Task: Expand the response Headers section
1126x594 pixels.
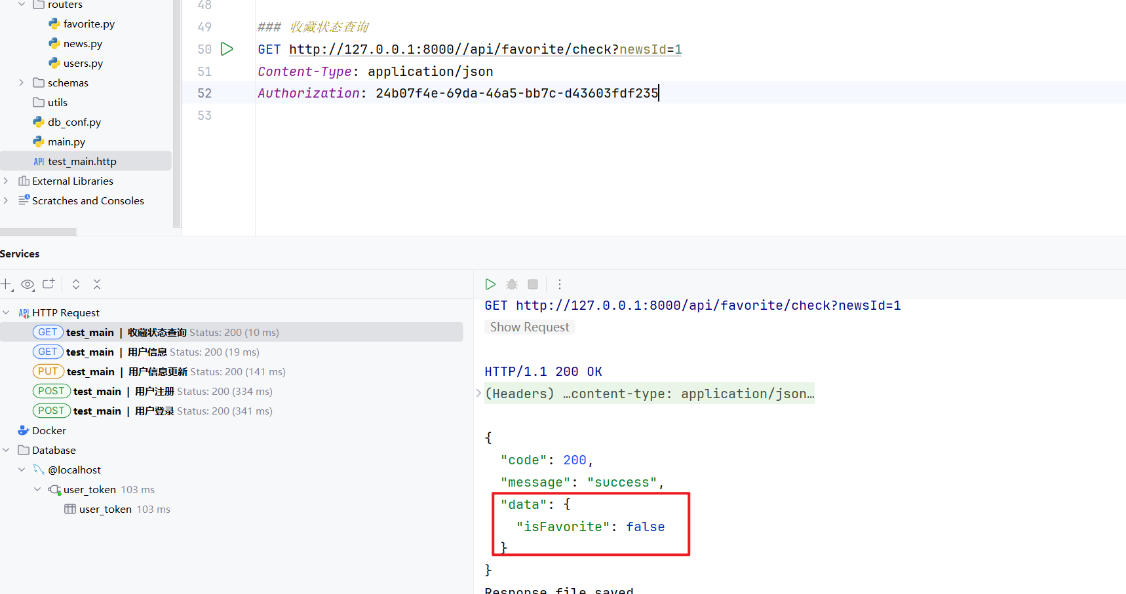Action: point(479,394)
